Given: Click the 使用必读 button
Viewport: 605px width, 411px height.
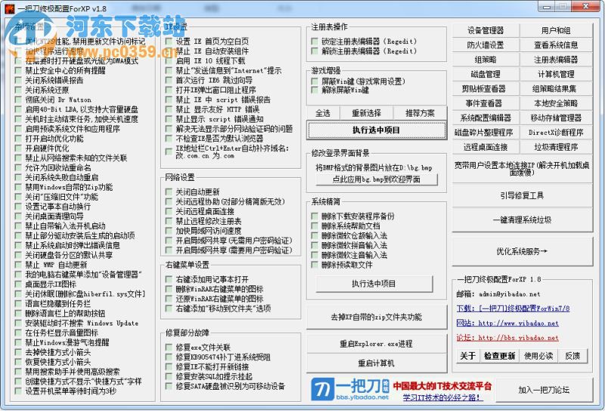Looking at the screenshot, I should coord(538,356).
